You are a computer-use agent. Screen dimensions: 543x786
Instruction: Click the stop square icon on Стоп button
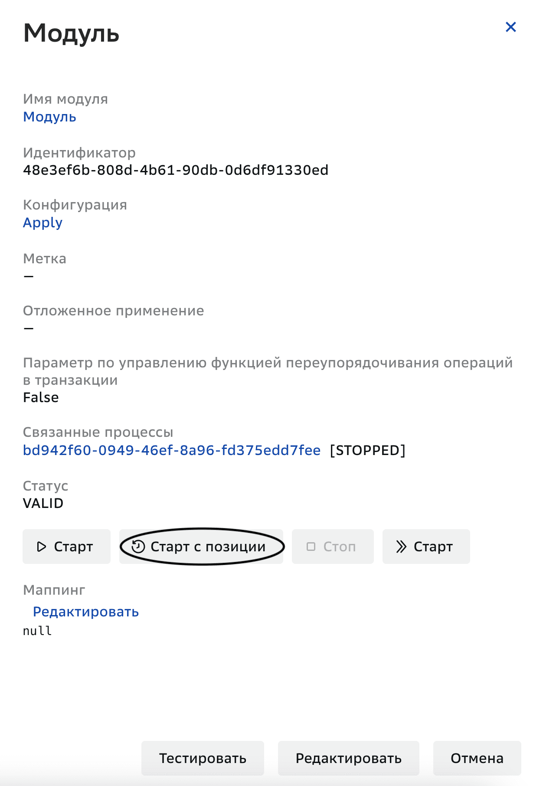[311, 547]
